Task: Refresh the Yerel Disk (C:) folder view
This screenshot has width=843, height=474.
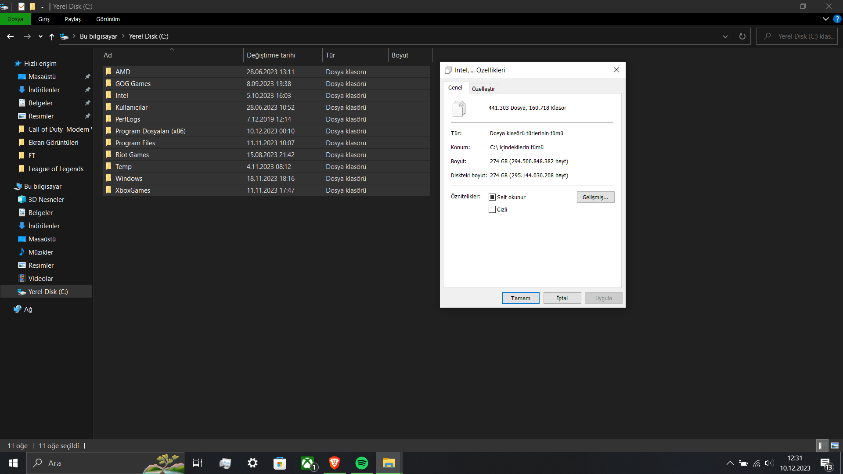Action: coord(742,36)
